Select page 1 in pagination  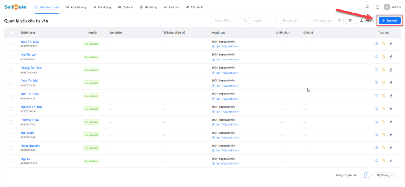tap(367, 175)
